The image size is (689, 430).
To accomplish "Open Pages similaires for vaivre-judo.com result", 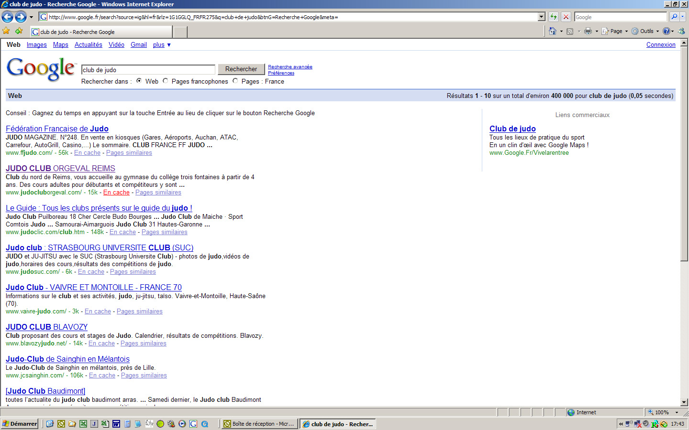I will 140,312.
